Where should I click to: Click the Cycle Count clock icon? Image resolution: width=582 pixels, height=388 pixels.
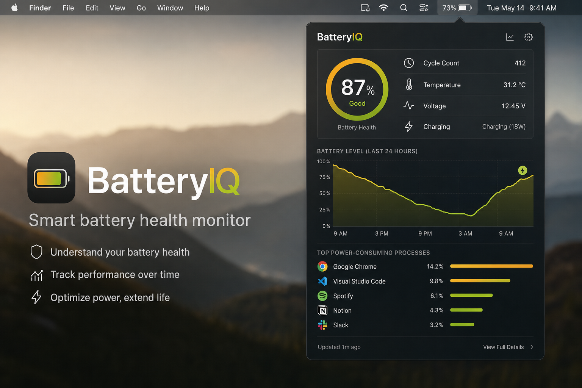pos(409,63)
